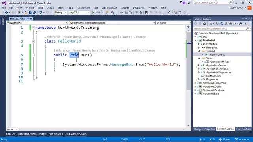This screenshot has width=253, height=142.
Task: Click the notifications flag icon
Action: 183,3
